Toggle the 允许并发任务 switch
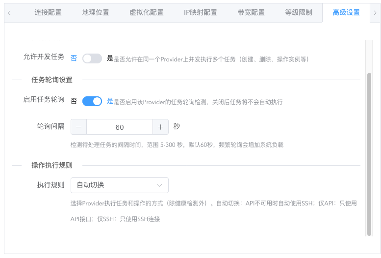The height and width of the screenshot is (258, 381). 92,58
